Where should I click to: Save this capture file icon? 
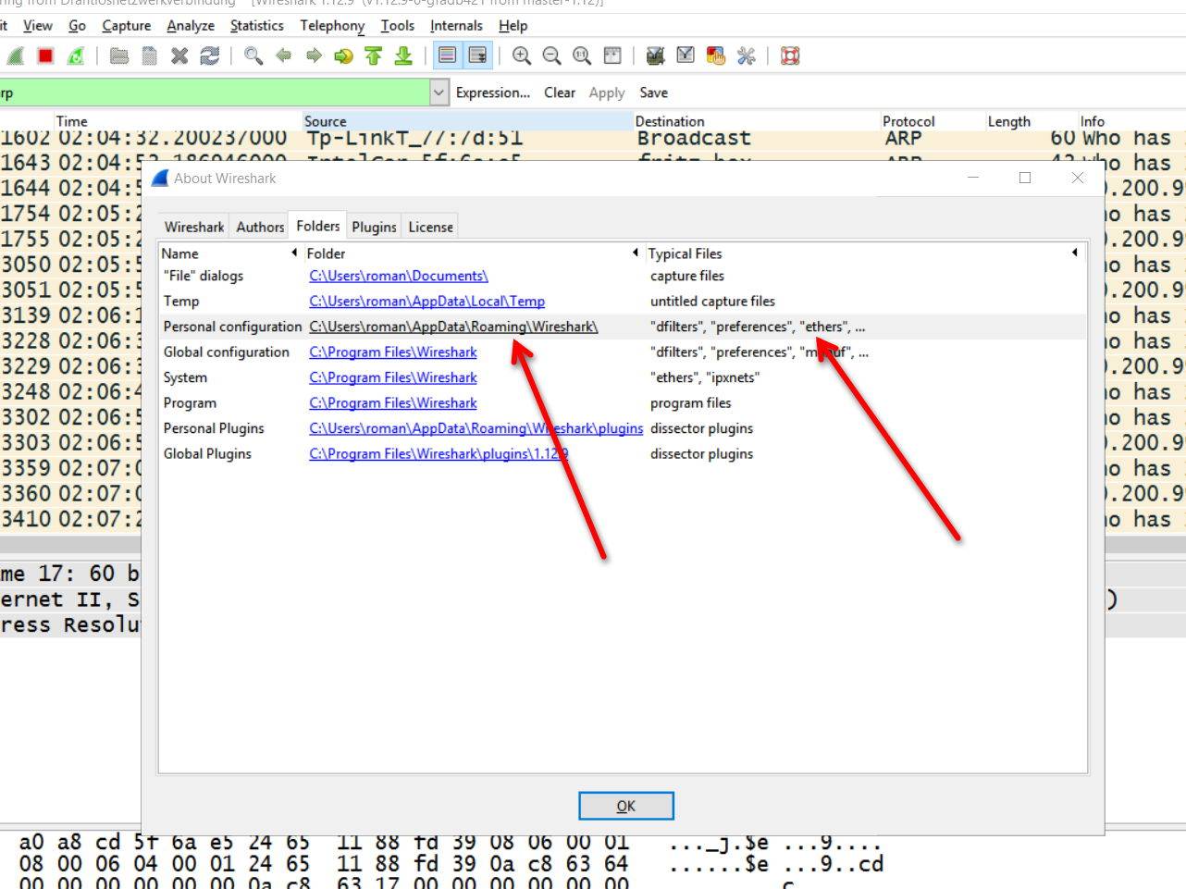pyautogui.click(x=149, y=56)
